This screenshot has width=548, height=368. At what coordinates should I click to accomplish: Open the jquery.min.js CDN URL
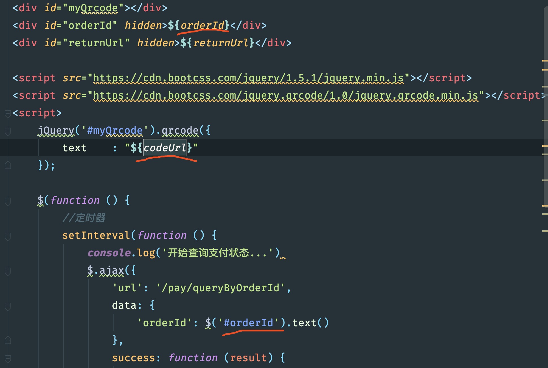click(x=248, y=78)
